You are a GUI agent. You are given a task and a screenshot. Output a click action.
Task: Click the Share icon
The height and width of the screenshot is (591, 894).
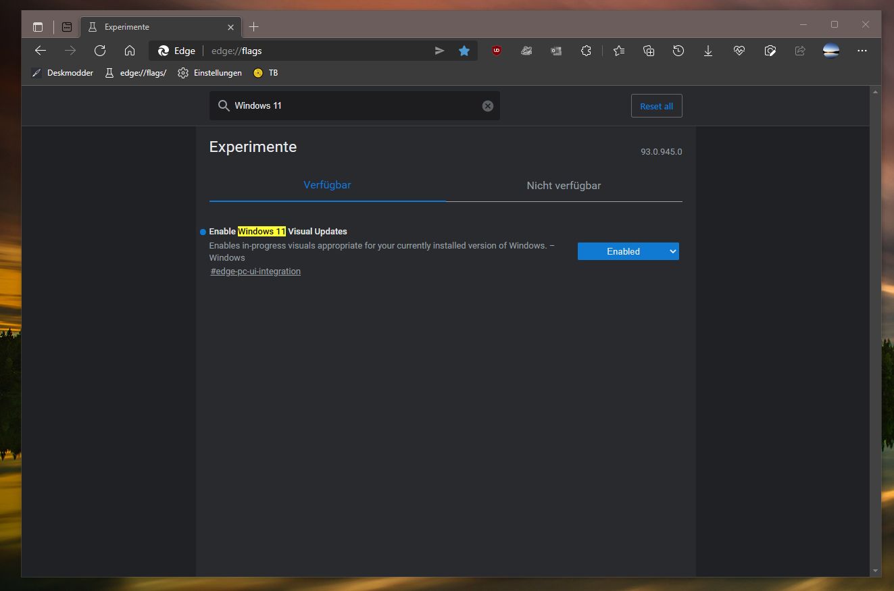[800, 51]
